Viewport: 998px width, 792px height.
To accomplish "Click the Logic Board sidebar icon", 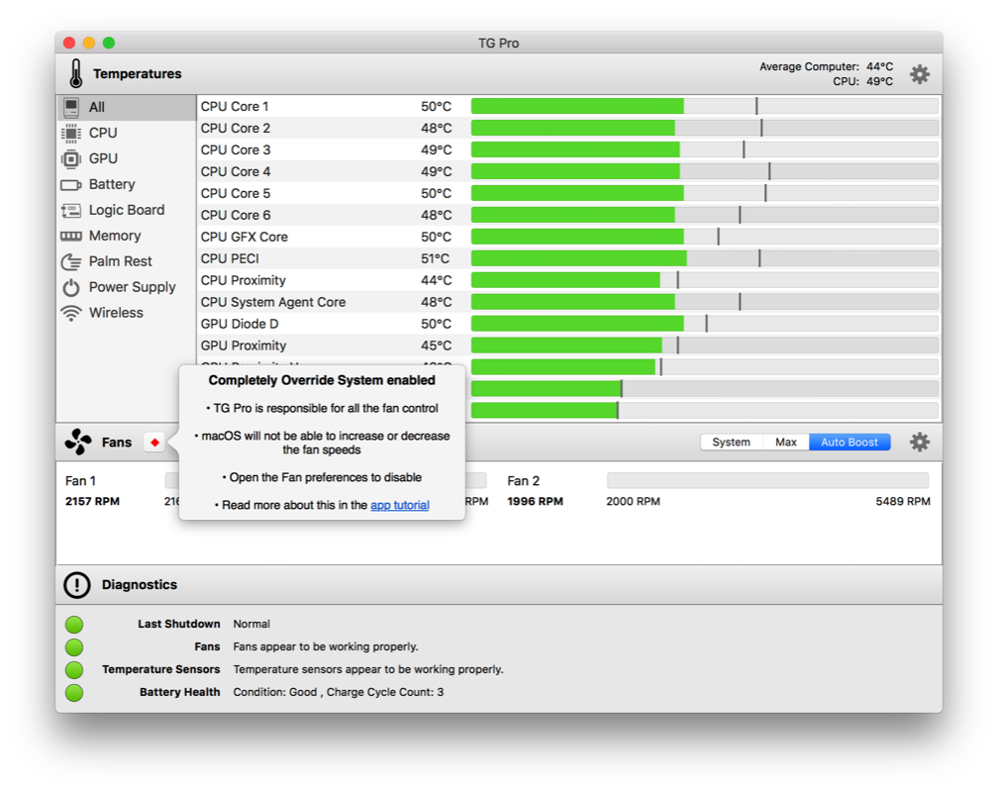I will tap(71, 210).
